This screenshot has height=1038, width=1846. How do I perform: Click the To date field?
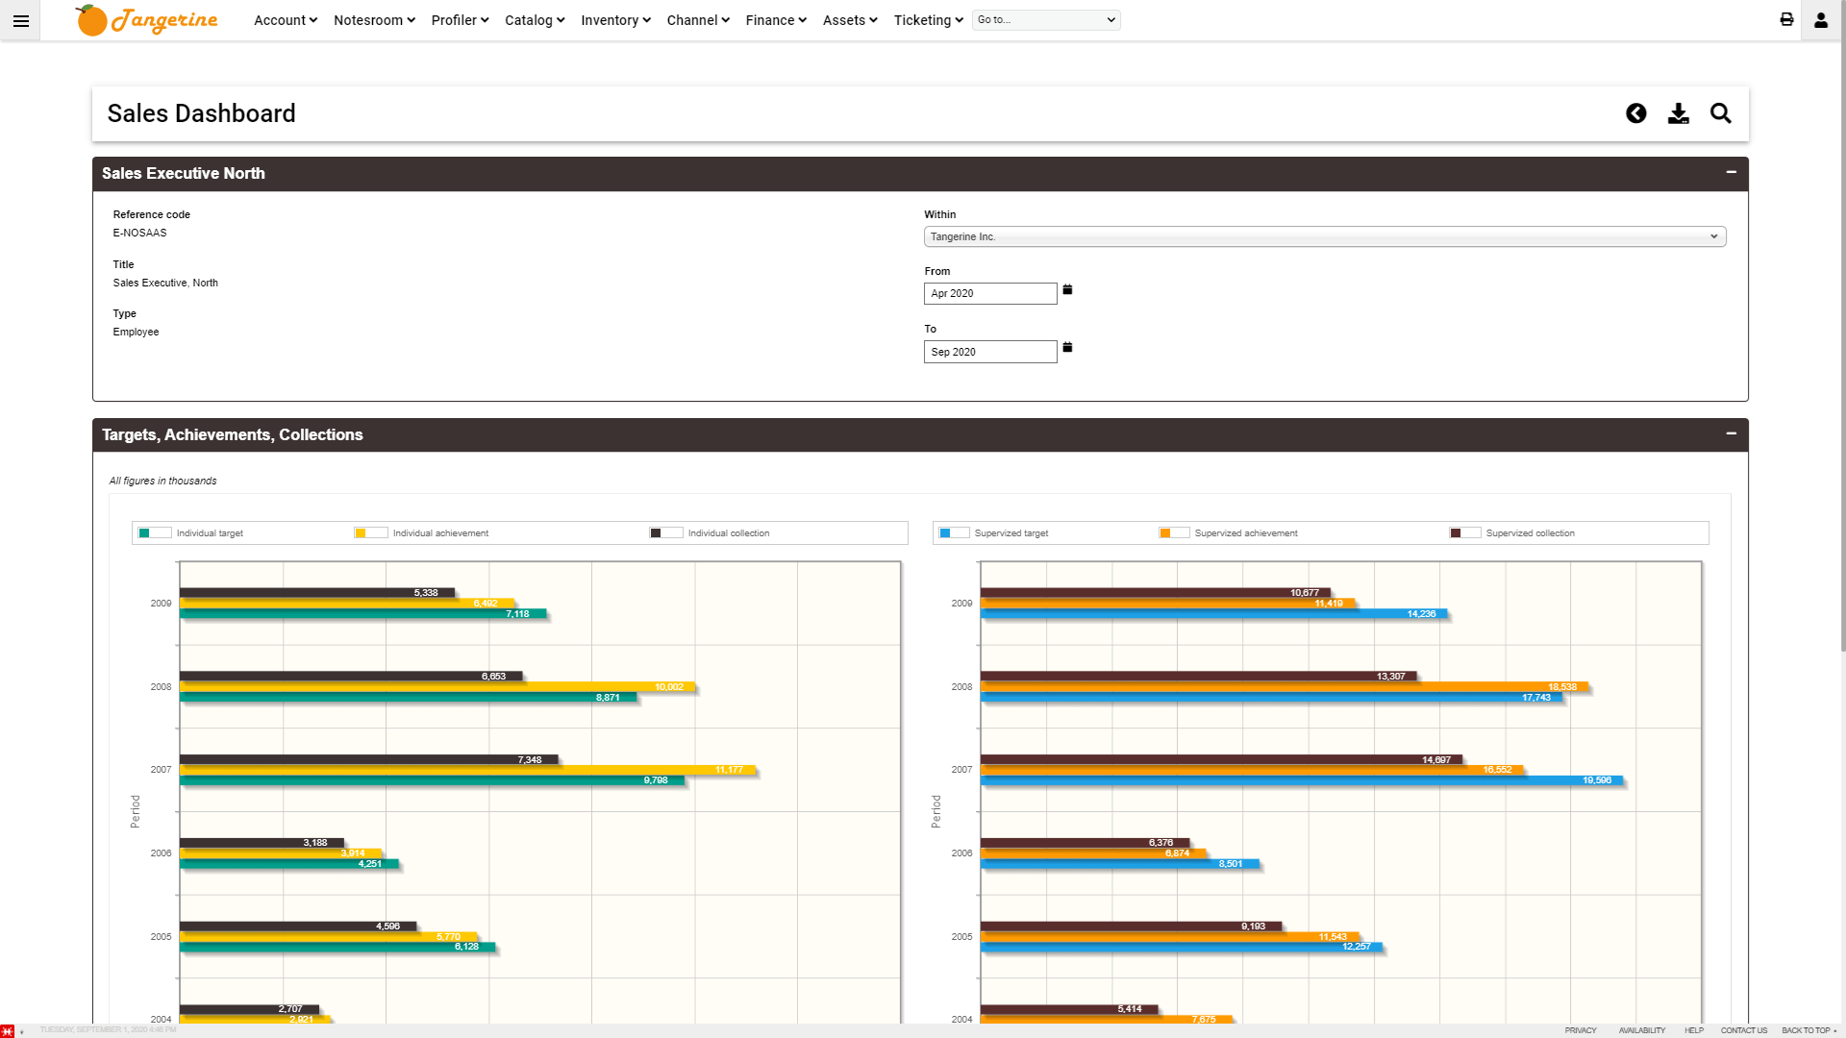tap(990, 352)
